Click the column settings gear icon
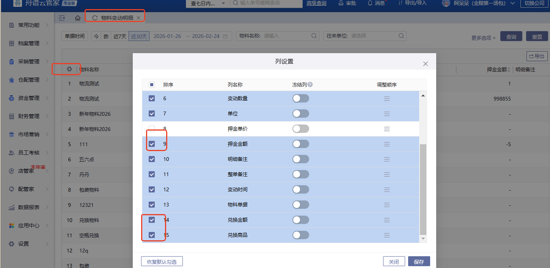The image size is (550, 268). [x=69, y=69]
